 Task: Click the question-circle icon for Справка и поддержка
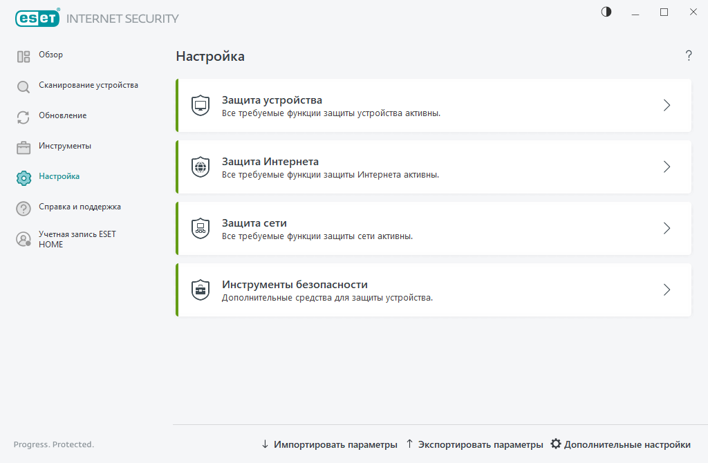(x=24, y=209)
